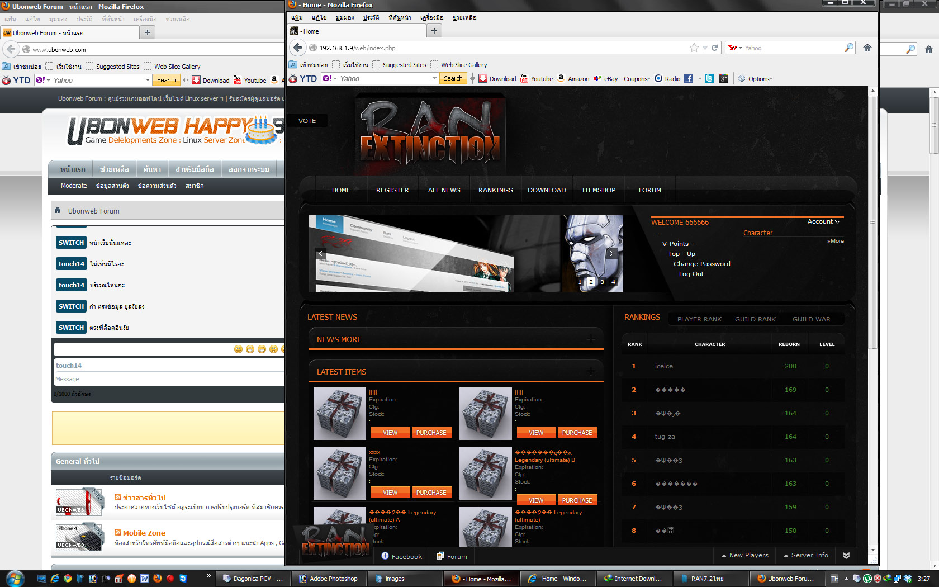Open the Coupons dropdown in the toolbar
939x587 pixels.
coord(637,79)
